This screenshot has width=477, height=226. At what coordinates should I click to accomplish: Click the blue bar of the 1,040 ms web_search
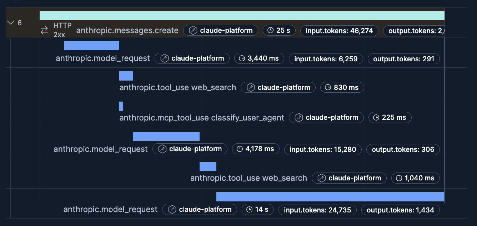click(208, 167)
